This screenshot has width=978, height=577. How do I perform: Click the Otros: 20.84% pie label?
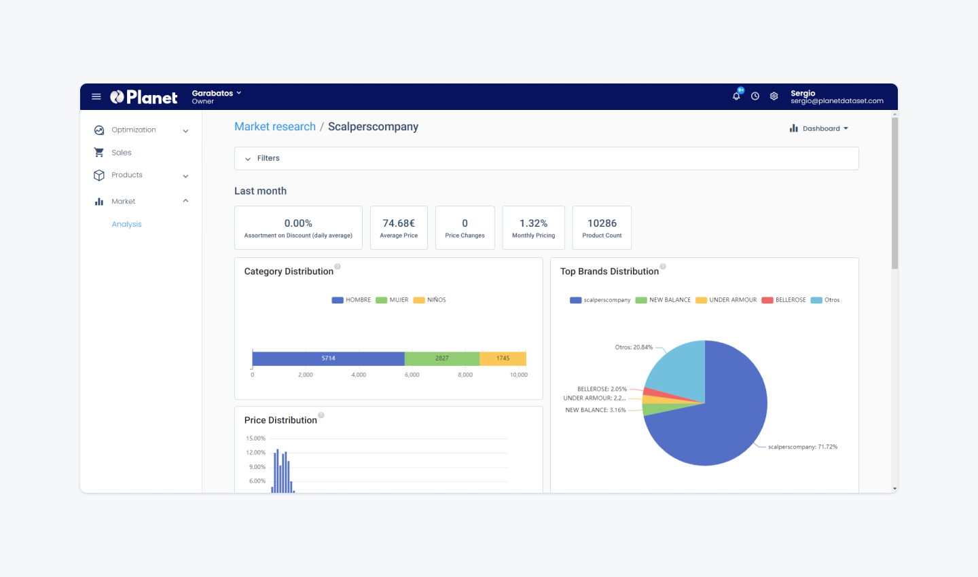pos(634,348)
